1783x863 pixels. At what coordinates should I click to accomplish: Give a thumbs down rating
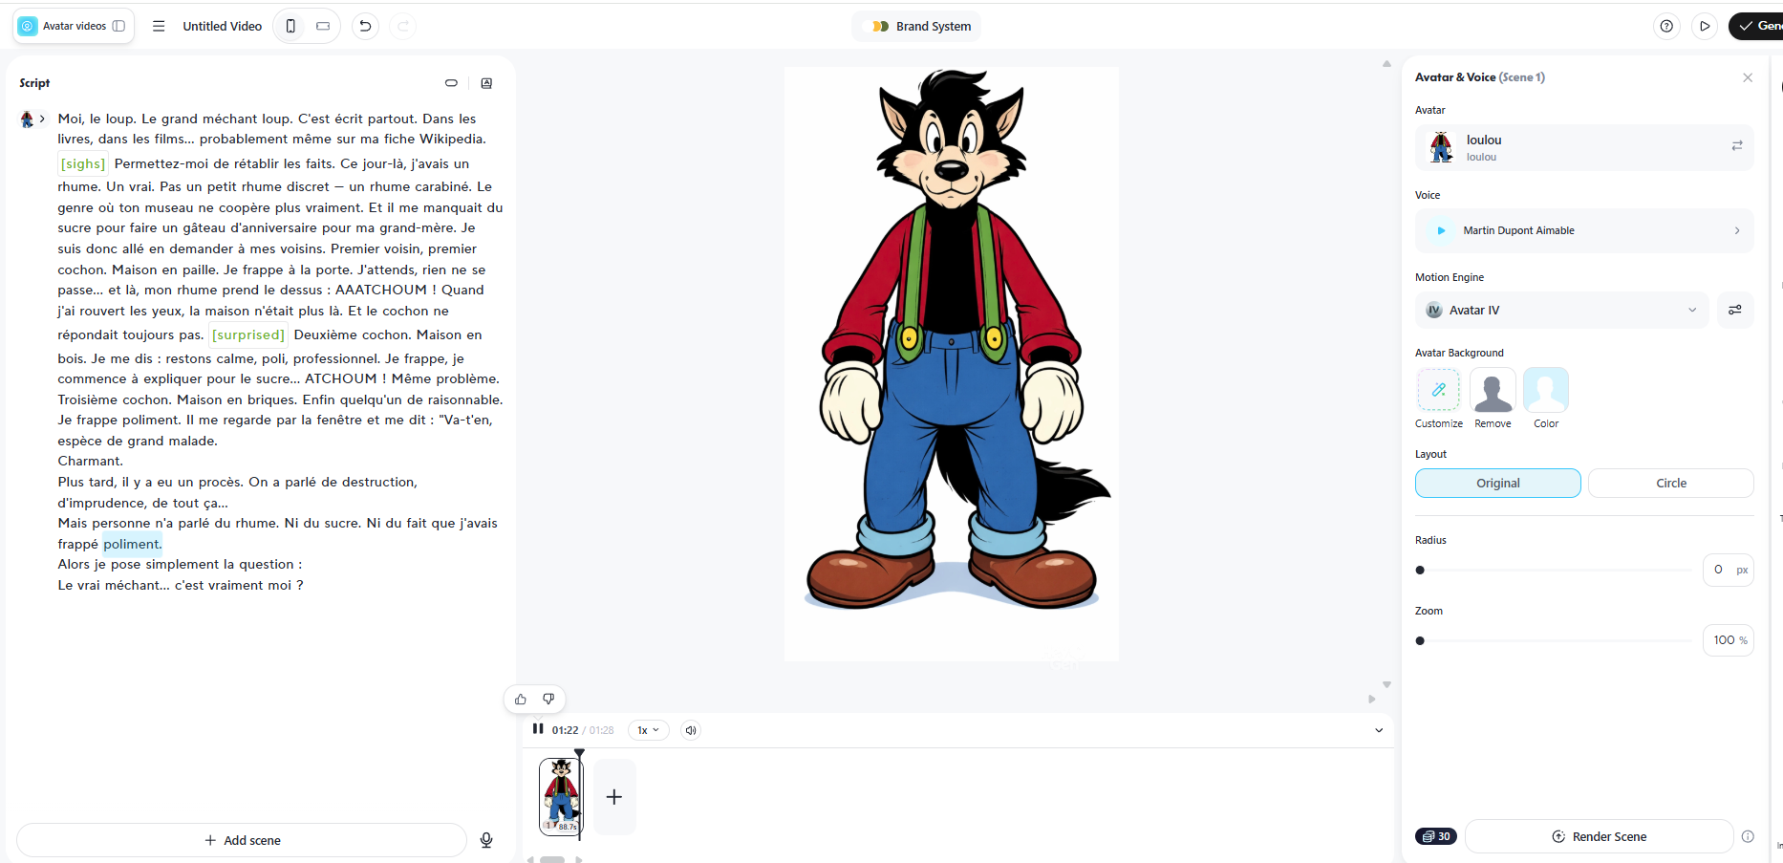548,700
